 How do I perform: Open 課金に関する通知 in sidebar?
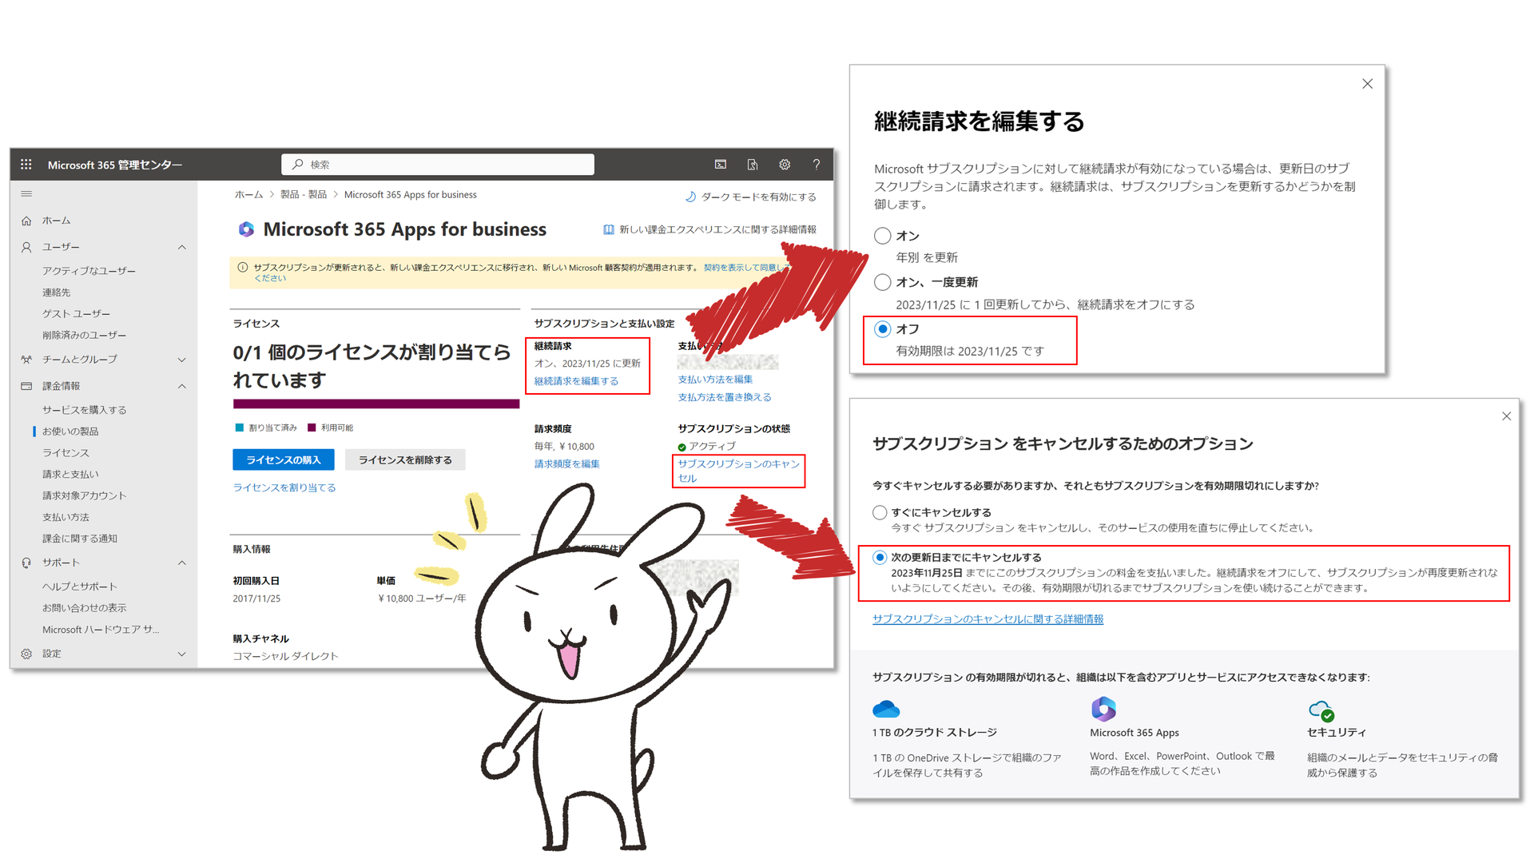(x=80, y=539)
